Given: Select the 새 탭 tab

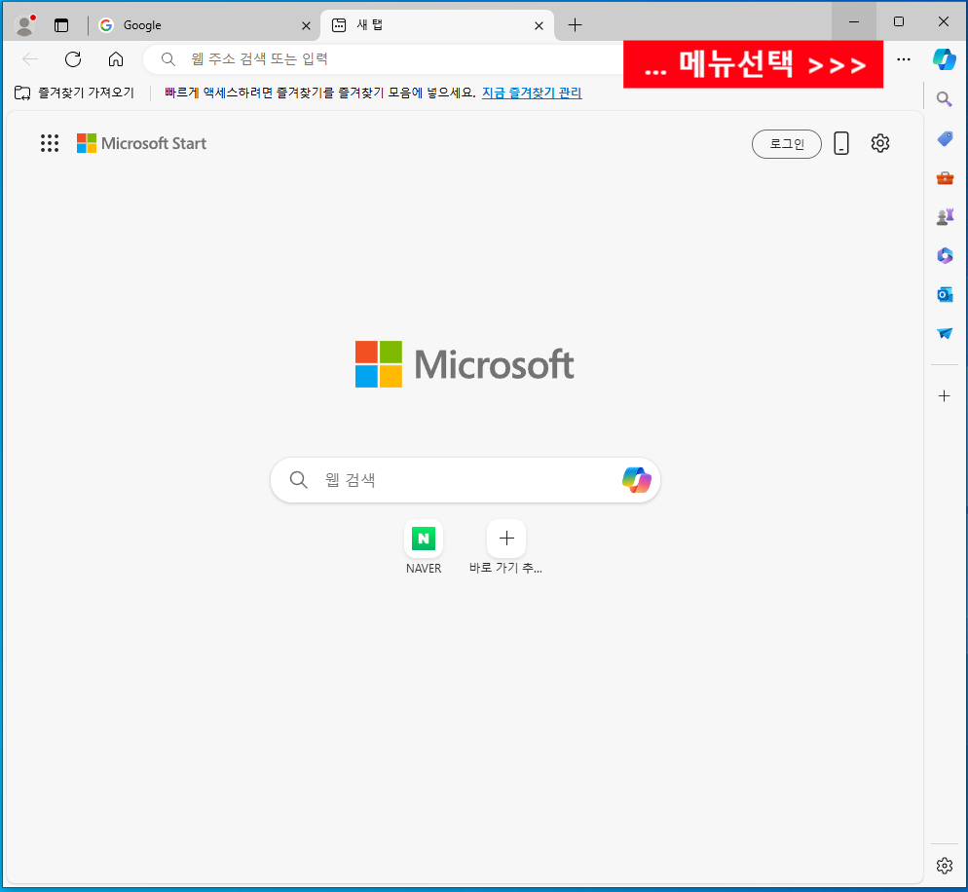Looking at the screenshot, I should click(437, 25).
